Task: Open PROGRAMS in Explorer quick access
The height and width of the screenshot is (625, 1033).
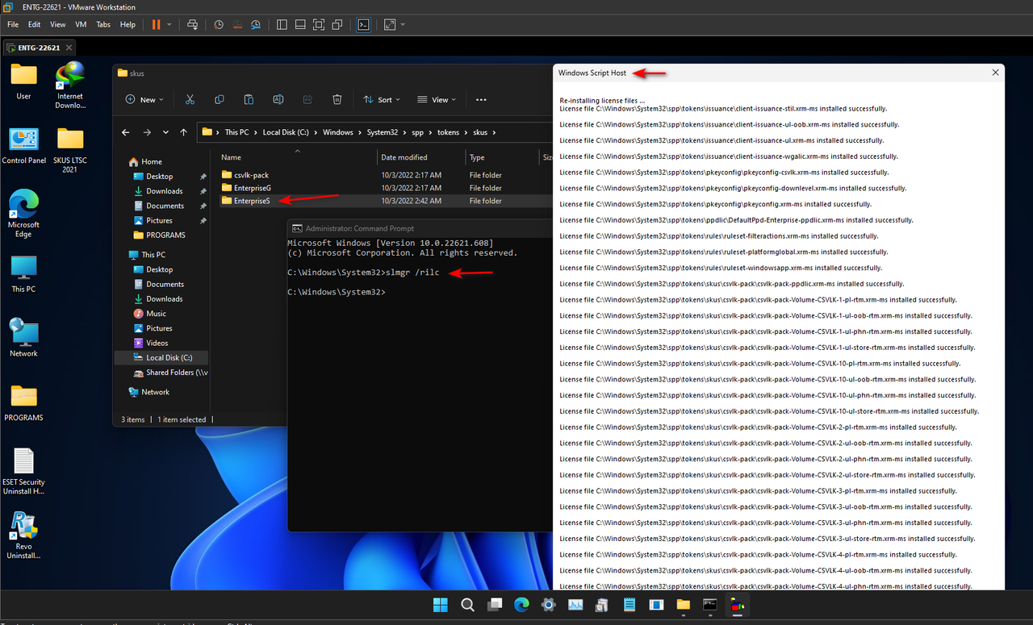Action: pos(165,235)
